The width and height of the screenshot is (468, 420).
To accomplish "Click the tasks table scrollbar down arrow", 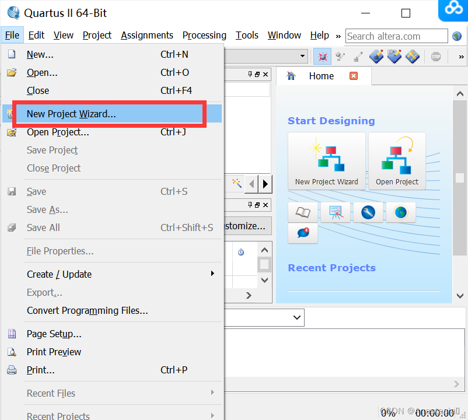I will pyautogui.click(x=264, y=280).
